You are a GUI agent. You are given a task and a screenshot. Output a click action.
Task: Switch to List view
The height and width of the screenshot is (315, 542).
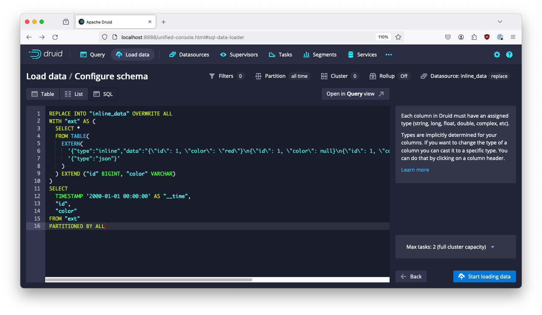coord(74,94)
